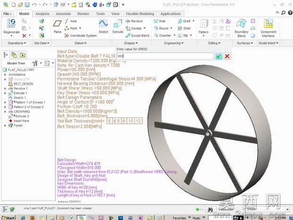This screenshot has height=220, width=293.
Task: Select the Point datum tool
Action: click(x=71, y=28)
